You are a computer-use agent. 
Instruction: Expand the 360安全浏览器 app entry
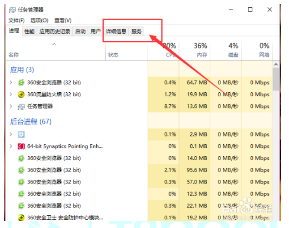click(11, 82)
